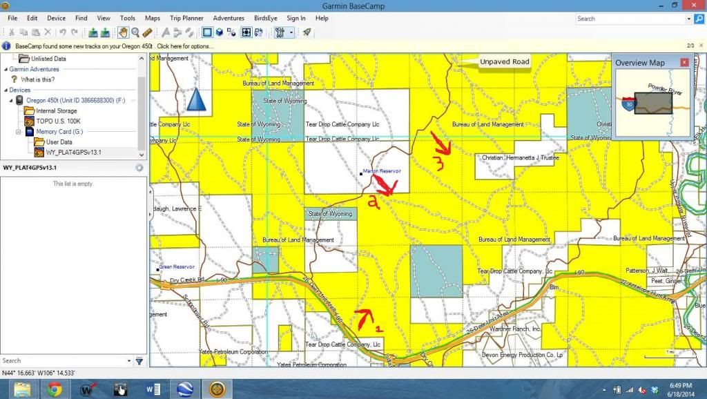Click the new tracks notification message

(115, 46)
